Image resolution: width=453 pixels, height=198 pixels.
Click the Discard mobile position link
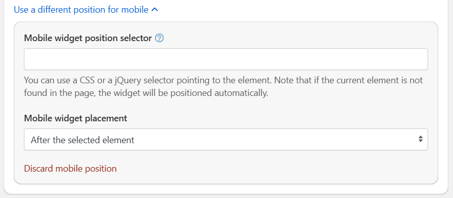tap(70, 168)
